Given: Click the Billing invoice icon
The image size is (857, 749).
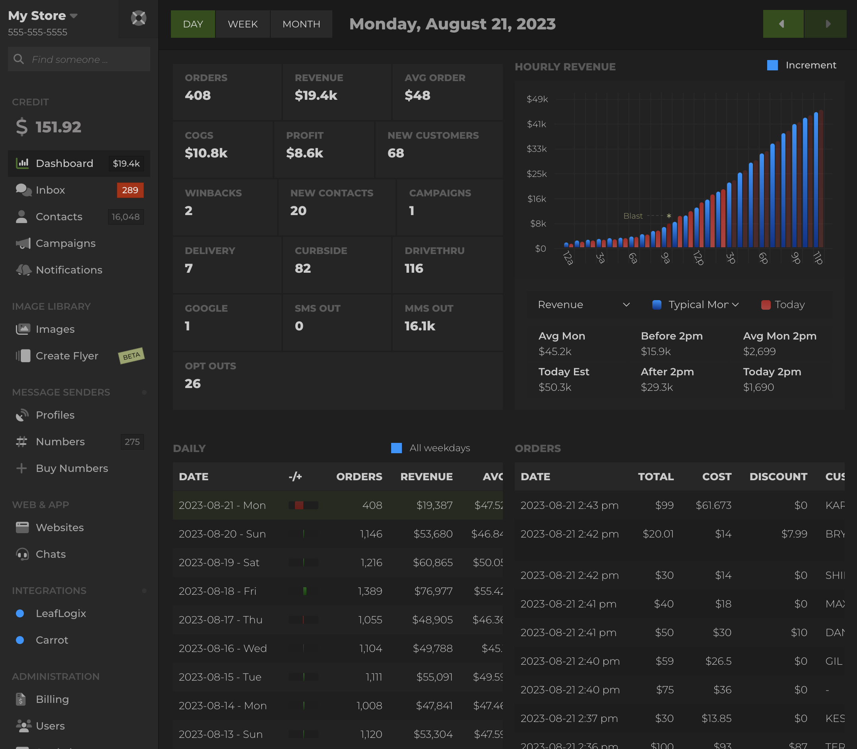Looking at the screenshot, I should tap(21, 699).
